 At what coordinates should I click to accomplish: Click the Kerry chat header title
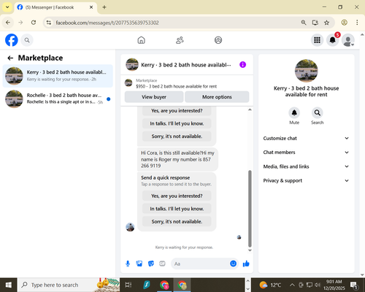coord(186,65)
